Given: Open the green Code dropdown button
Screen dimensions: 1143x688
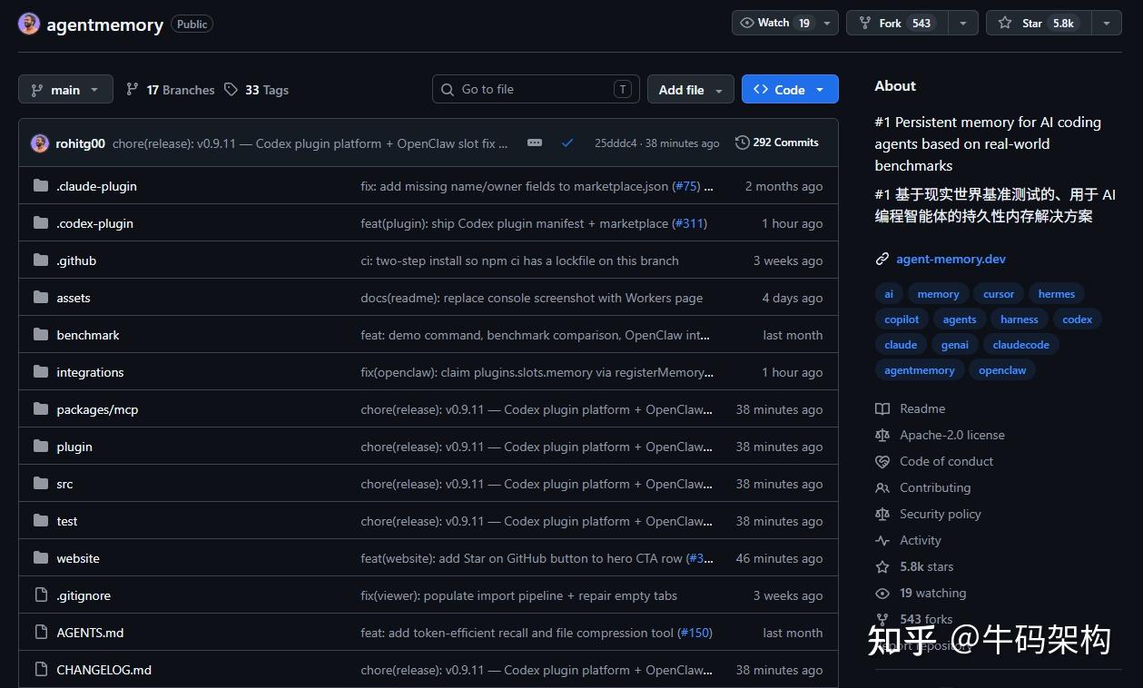Looking at the screenshot, I should [790, 89].
